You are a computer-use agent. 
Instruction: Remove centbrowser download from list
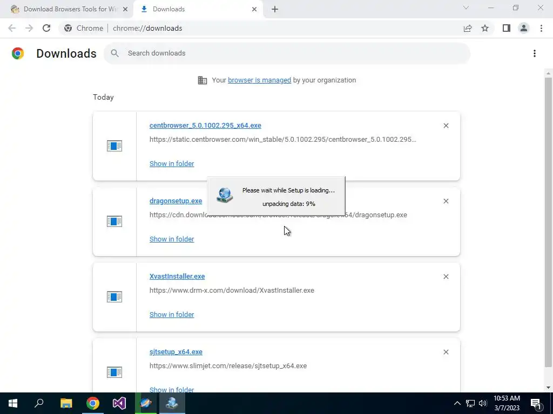tap(446, 126)
